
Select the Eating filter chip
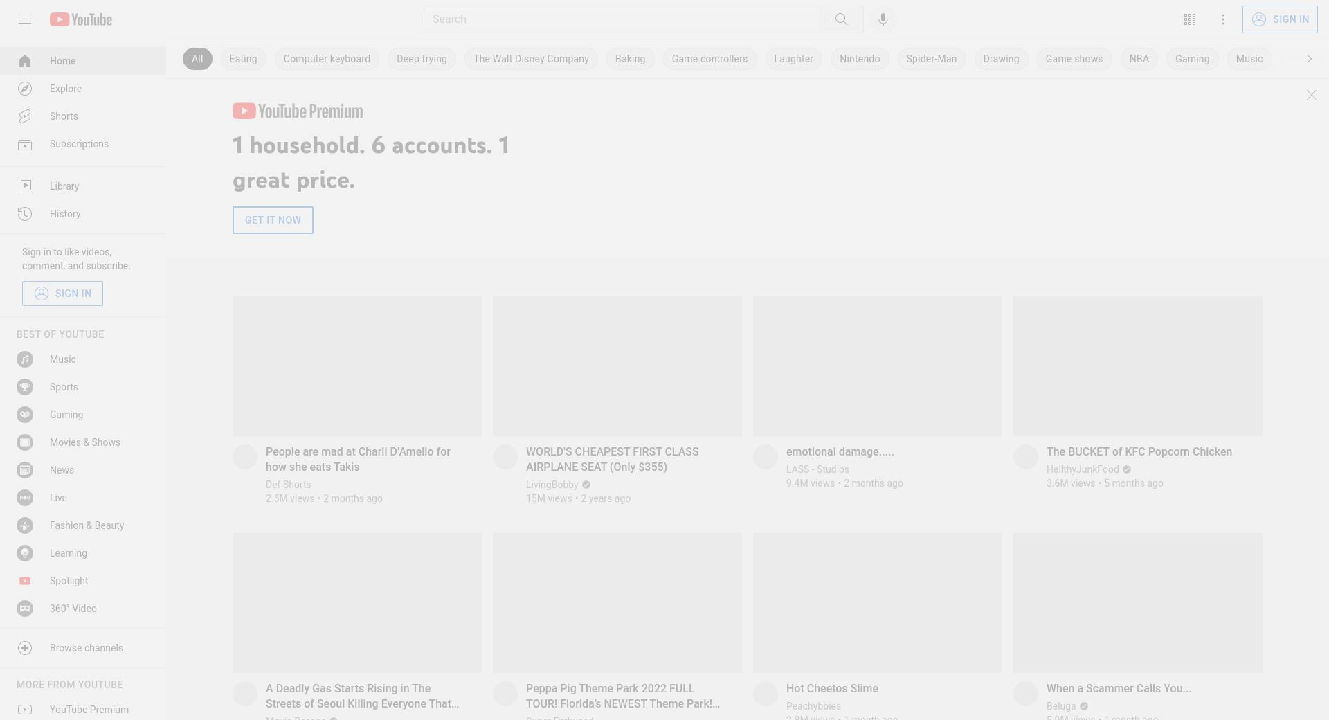coord(243,59)
